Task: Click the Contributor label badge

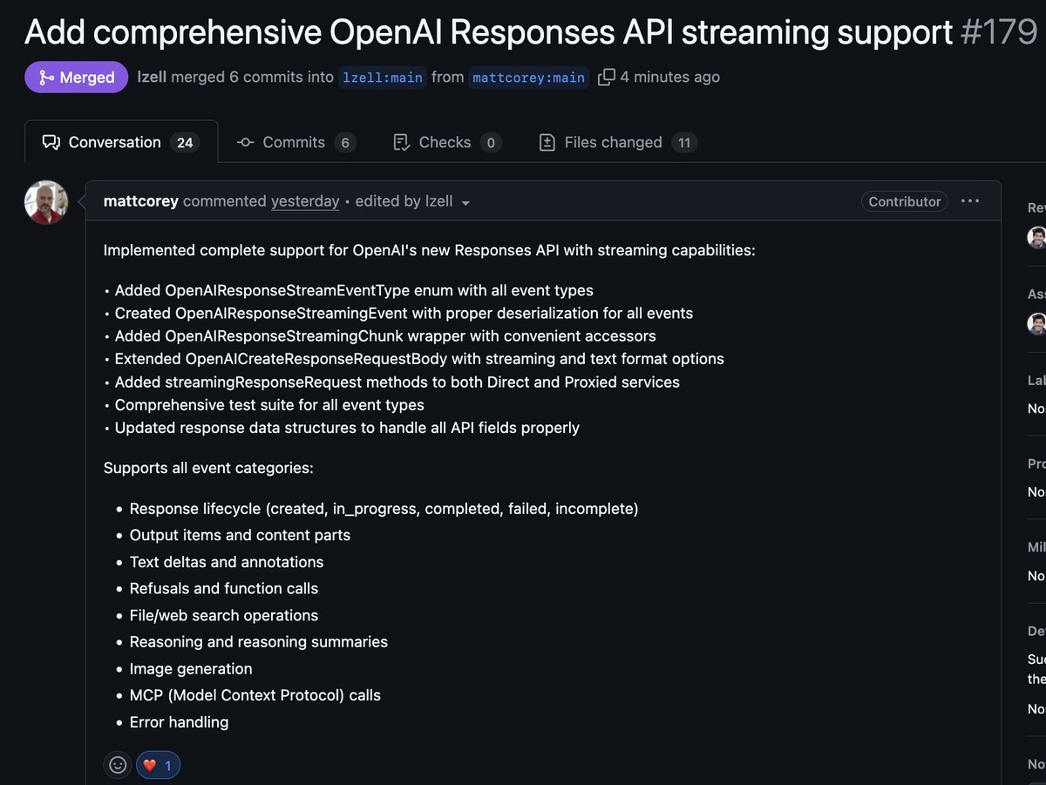Action: [905, 201]
